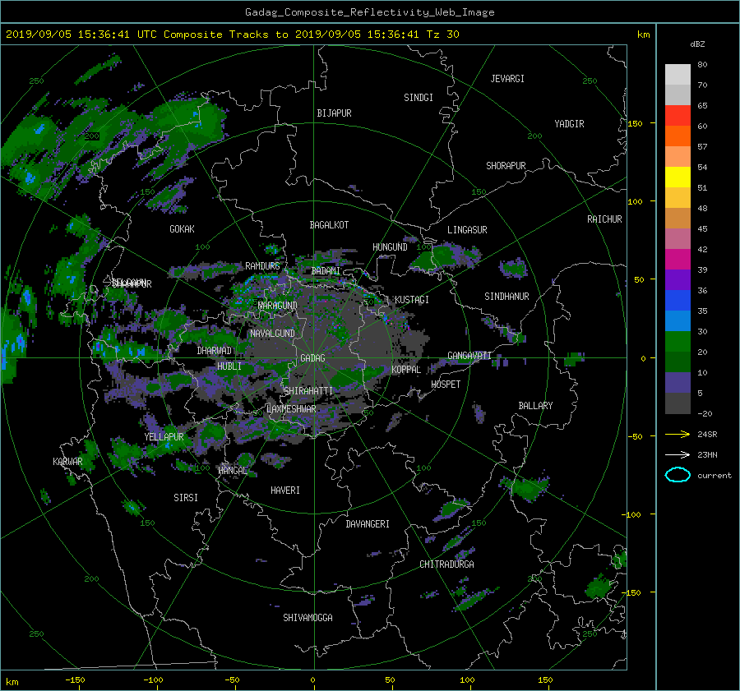Click the SHIVAMOGGA city label
This screenshot has height=691, width=740.
(308, 618)
